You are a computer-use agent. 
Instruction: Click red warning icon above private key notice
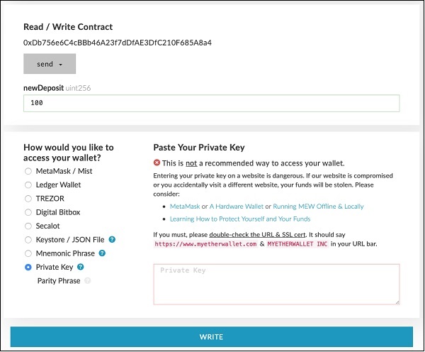click(x=157, y=163)
